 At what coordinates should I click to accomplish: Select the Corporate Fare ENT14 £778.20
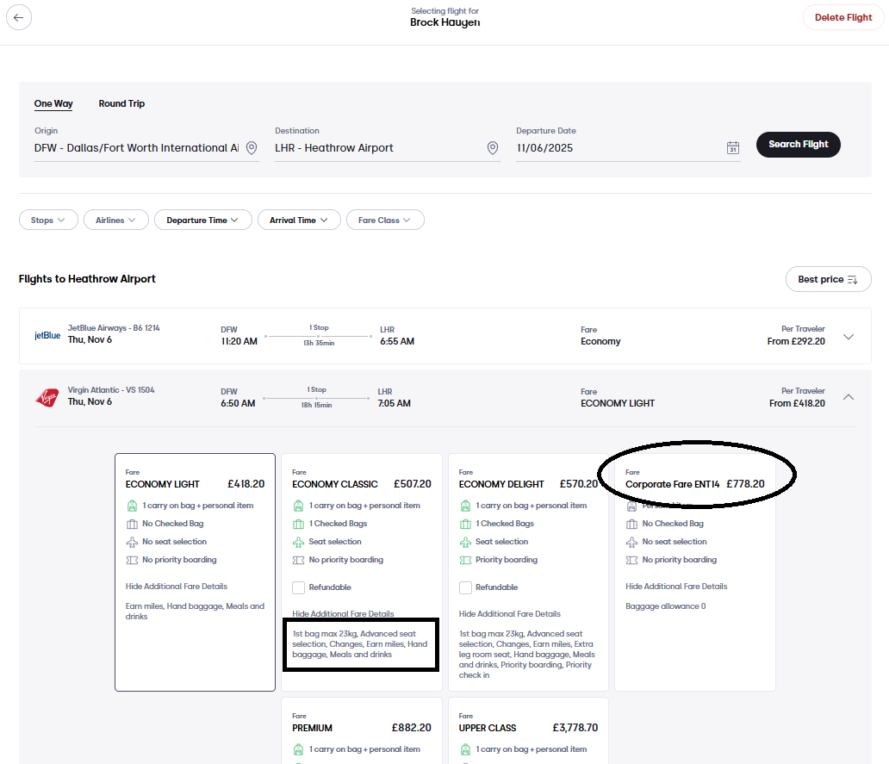click(x=695, y=572)
